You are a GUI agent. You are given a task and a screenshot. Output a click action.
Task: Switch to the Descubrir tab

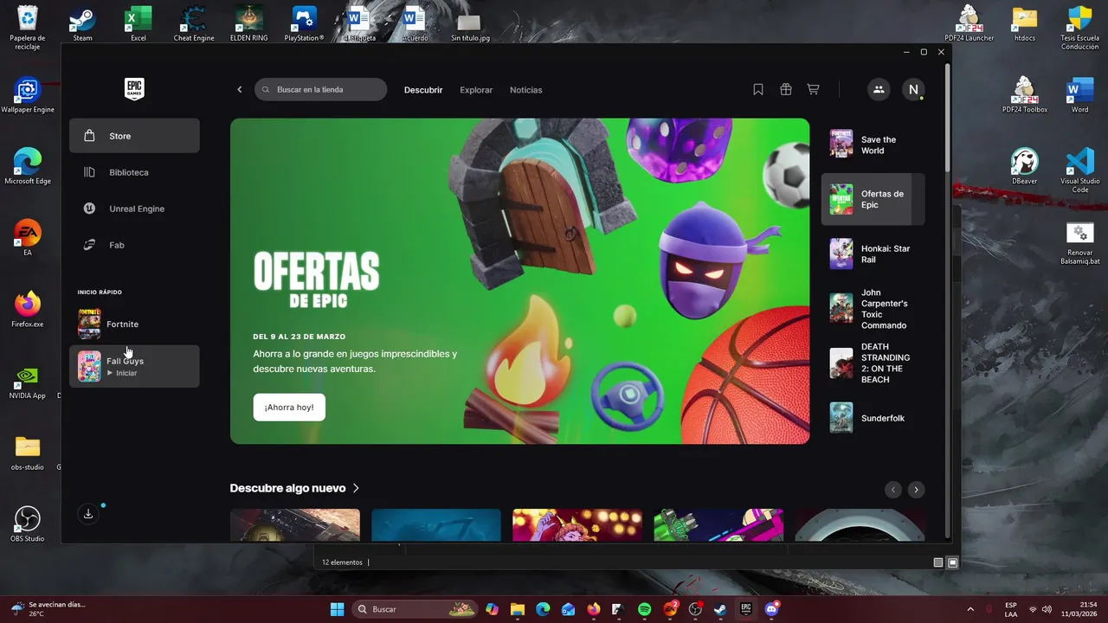pos(423,90)
